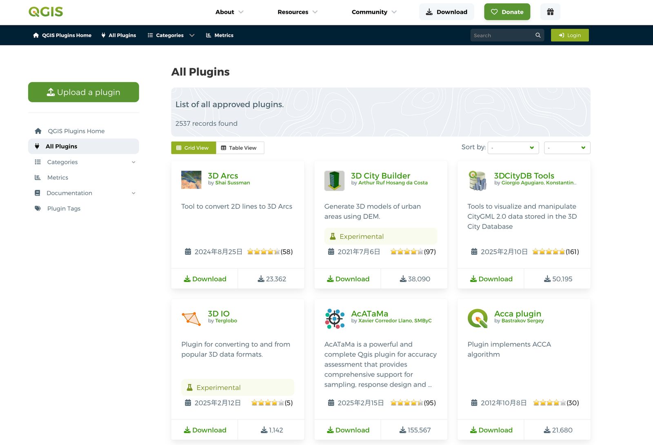The image size is (653, 445).
Task: Go to QGIS Plugins Home in navy bar
Action: [x=62, y=36]
